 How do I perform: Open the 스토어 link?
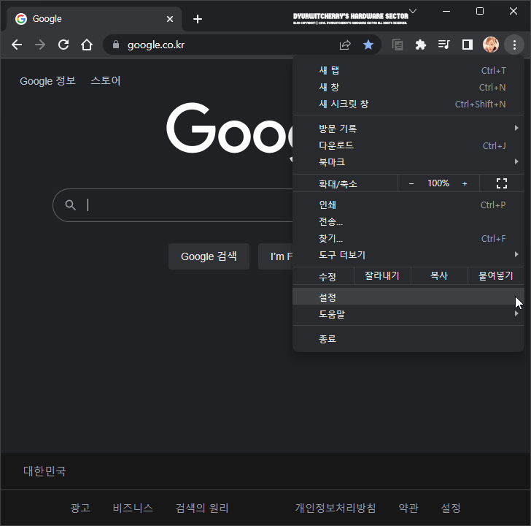tap(106, 81)
